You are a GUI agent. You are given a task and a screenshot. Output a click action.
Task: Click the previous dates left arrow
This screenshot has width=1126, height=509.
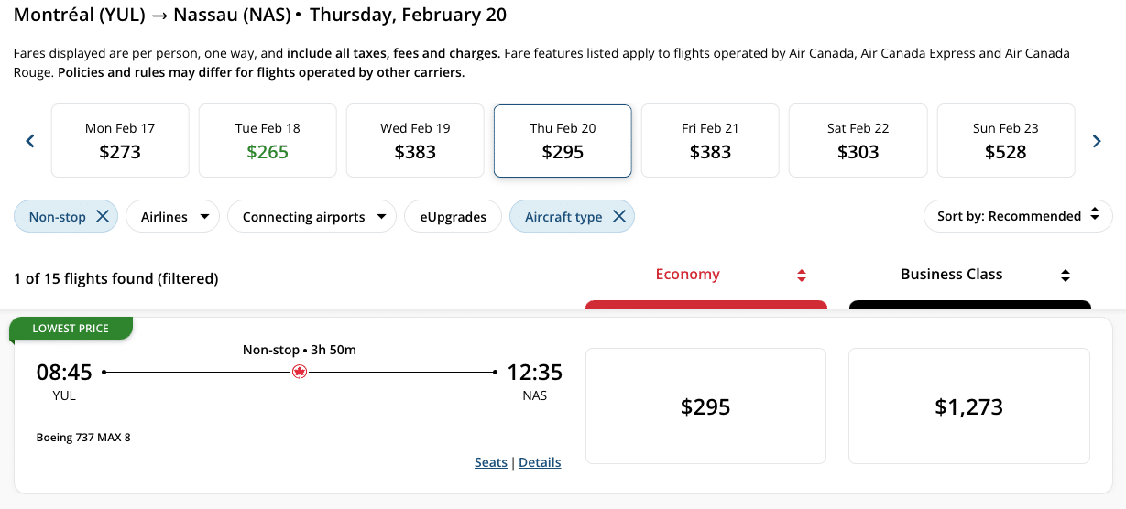[x=30, y=141]
